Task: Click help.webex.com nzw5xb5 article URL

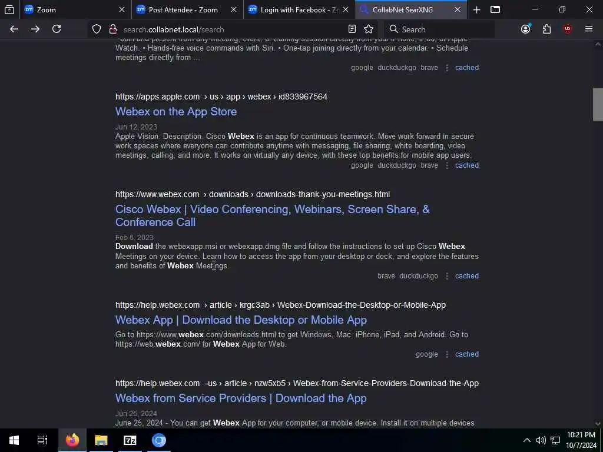Action: [297, 384]
